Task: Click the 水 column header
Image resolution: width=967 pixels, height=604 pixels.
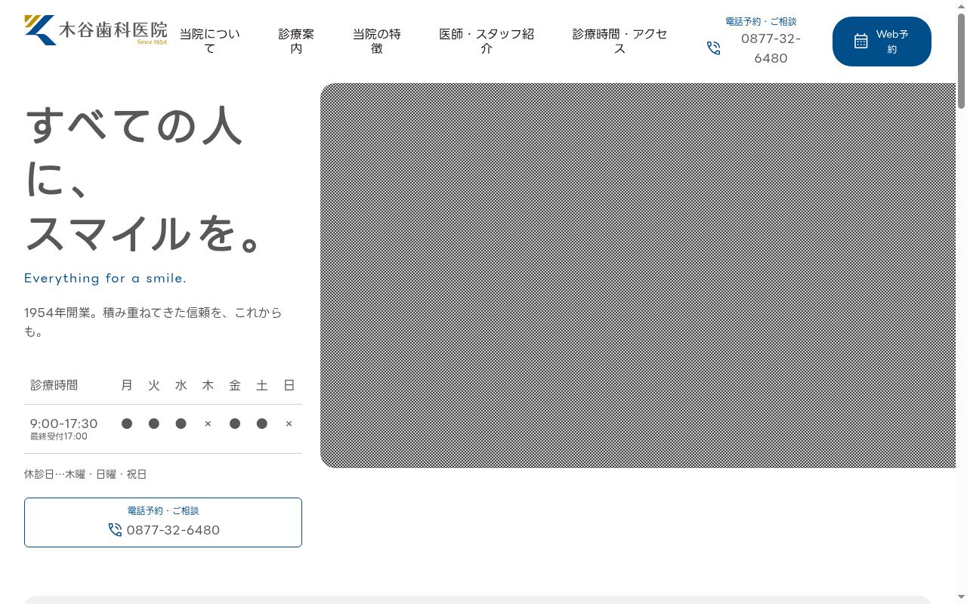Action: [x=181, y=385]
